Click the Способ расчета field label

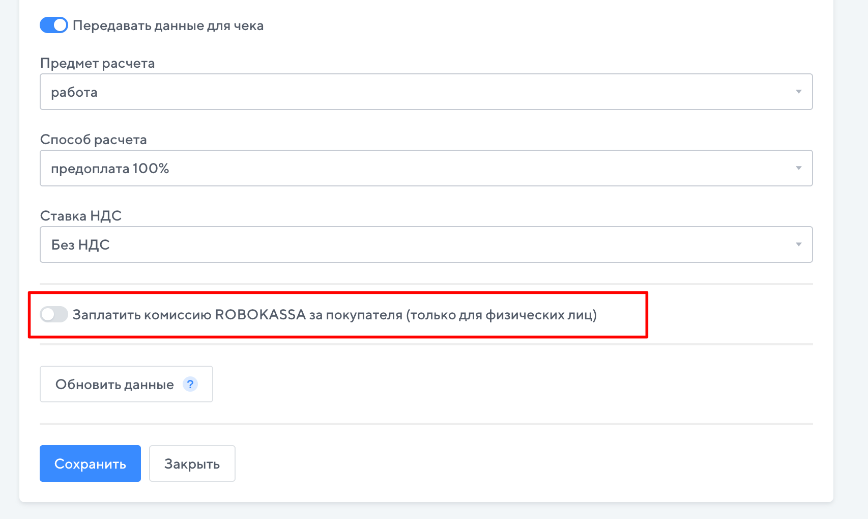point(93,140)
